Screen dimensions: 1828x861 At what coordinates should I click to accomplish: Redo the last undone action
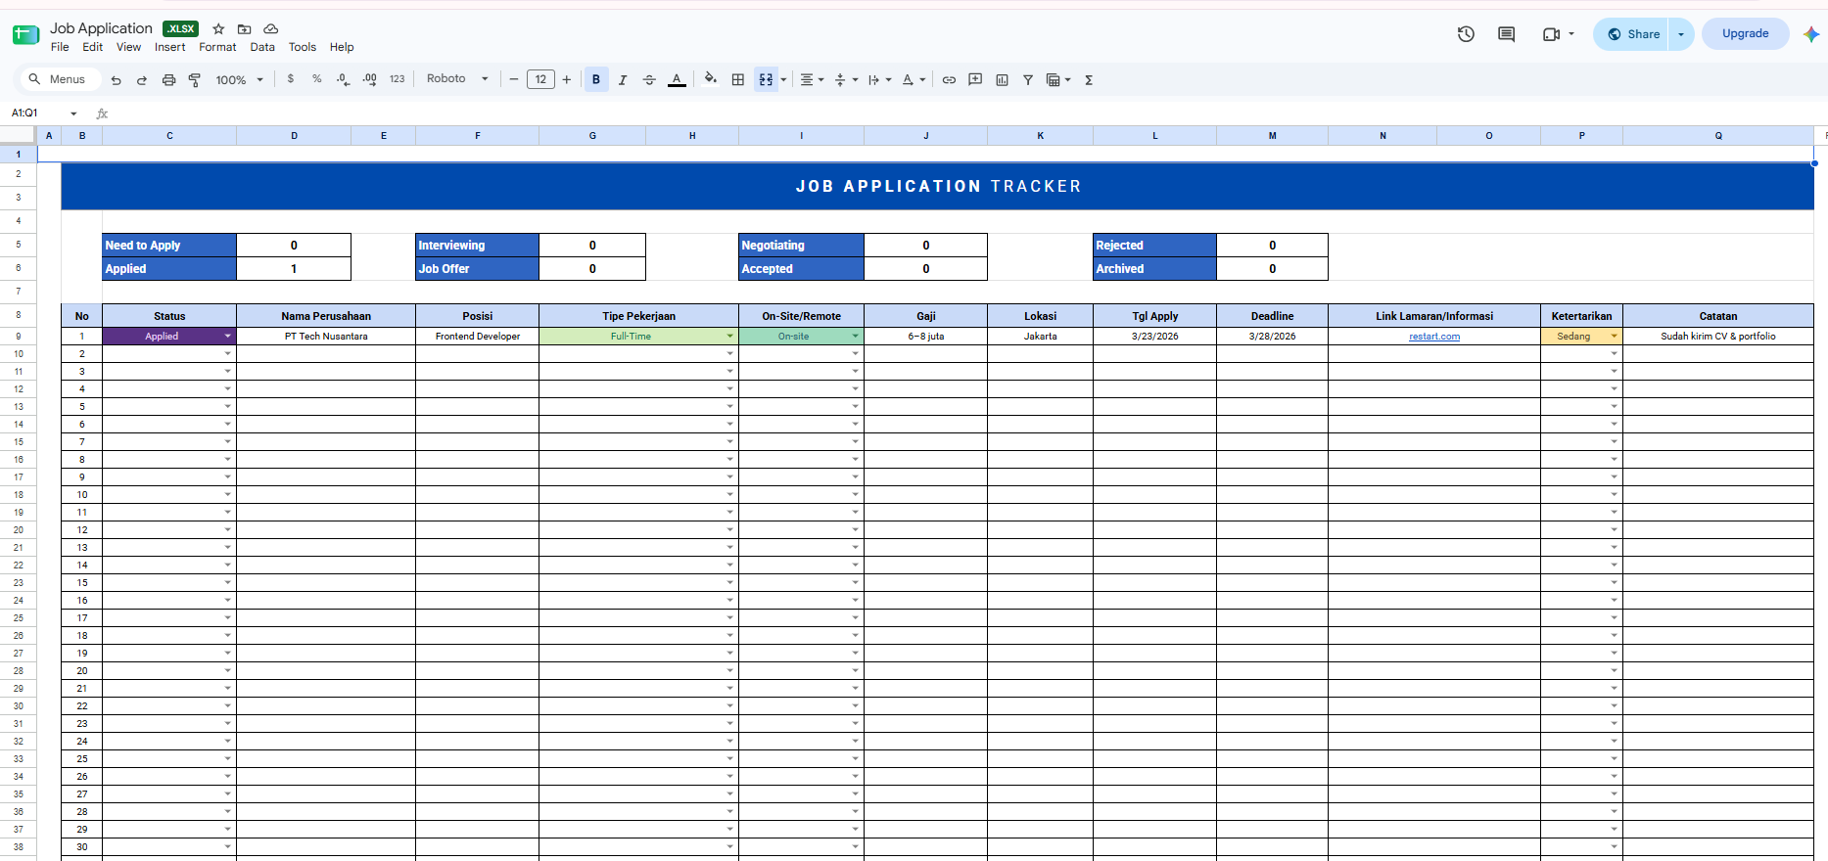tap(142, 80)
